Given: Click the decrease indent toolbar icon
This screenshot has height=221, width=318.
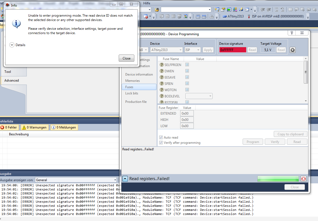Looking at the screenshot, I should click(x=263, y=10).
